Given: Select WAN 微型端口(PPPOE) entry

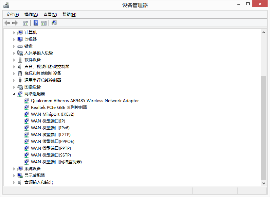Looking at the screenshot, I should [x=53, y=142].
